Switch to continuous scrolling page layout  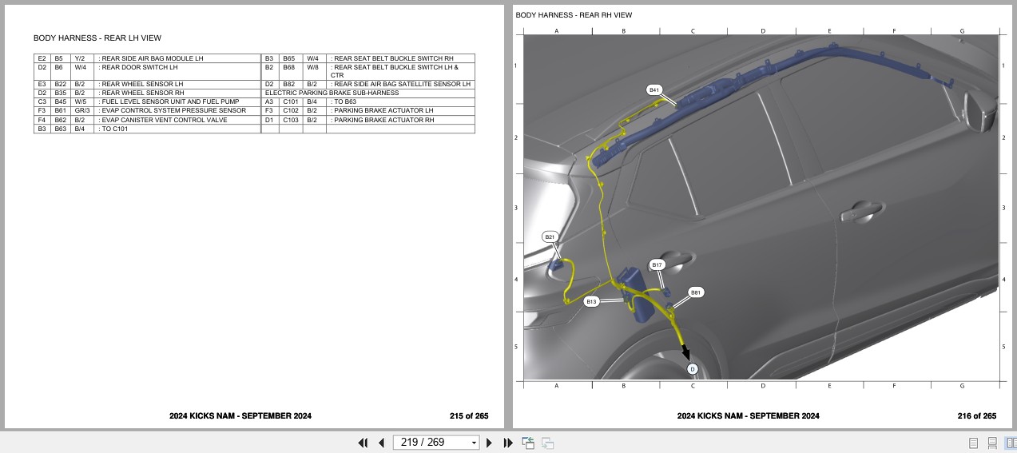[x=992, y=443]
